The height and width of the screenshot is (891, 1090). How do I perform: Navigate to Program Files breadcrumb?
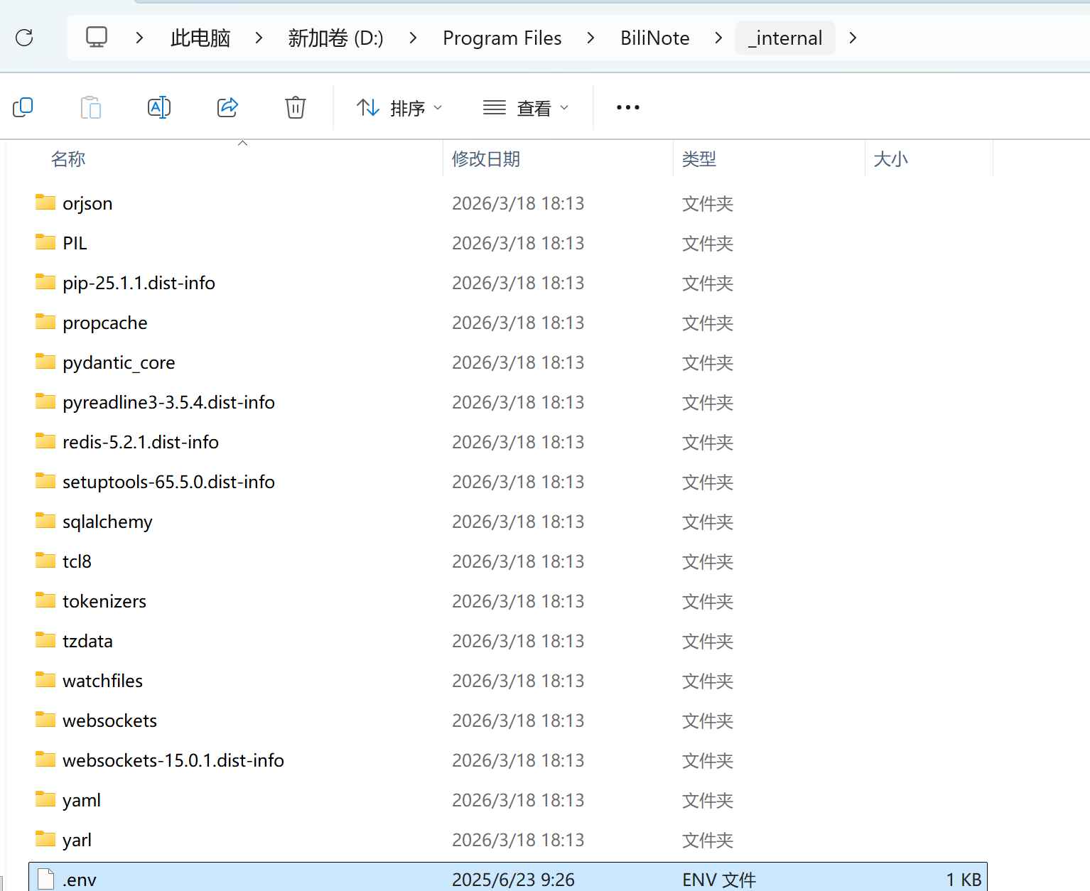click(502, 38)
